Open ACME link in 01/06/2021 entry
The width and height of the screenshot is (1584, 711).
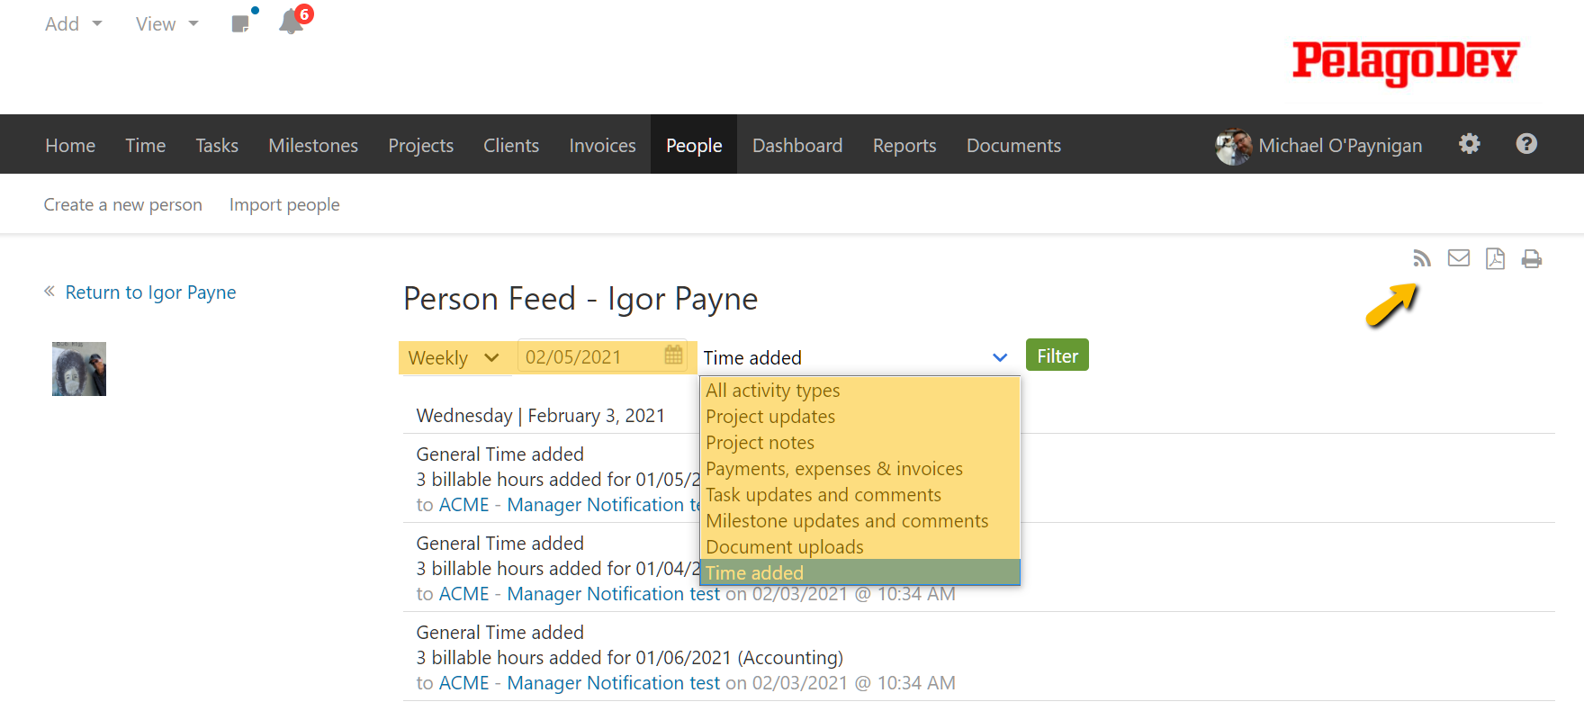463,683
